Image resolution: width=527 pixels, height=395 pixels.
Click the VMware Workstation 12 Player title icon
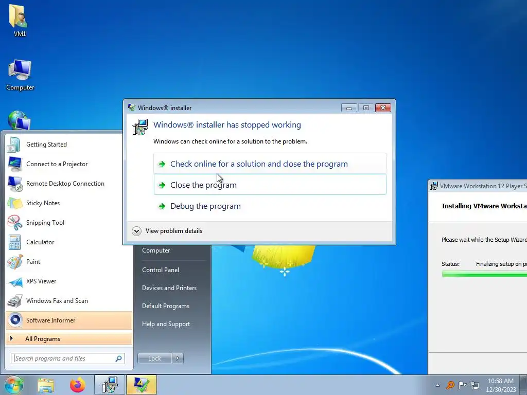pos(434,186)
